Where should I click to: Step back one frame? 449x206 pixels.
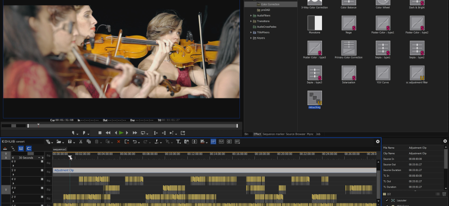116,133
